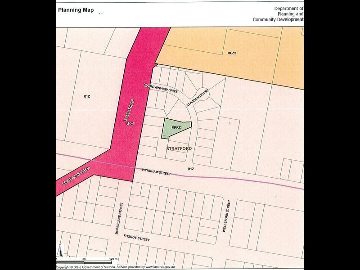The height and width of the screenshot is (270, 360).
Task: Click the R1Z label below Stratford
Action: pos(190,168)
